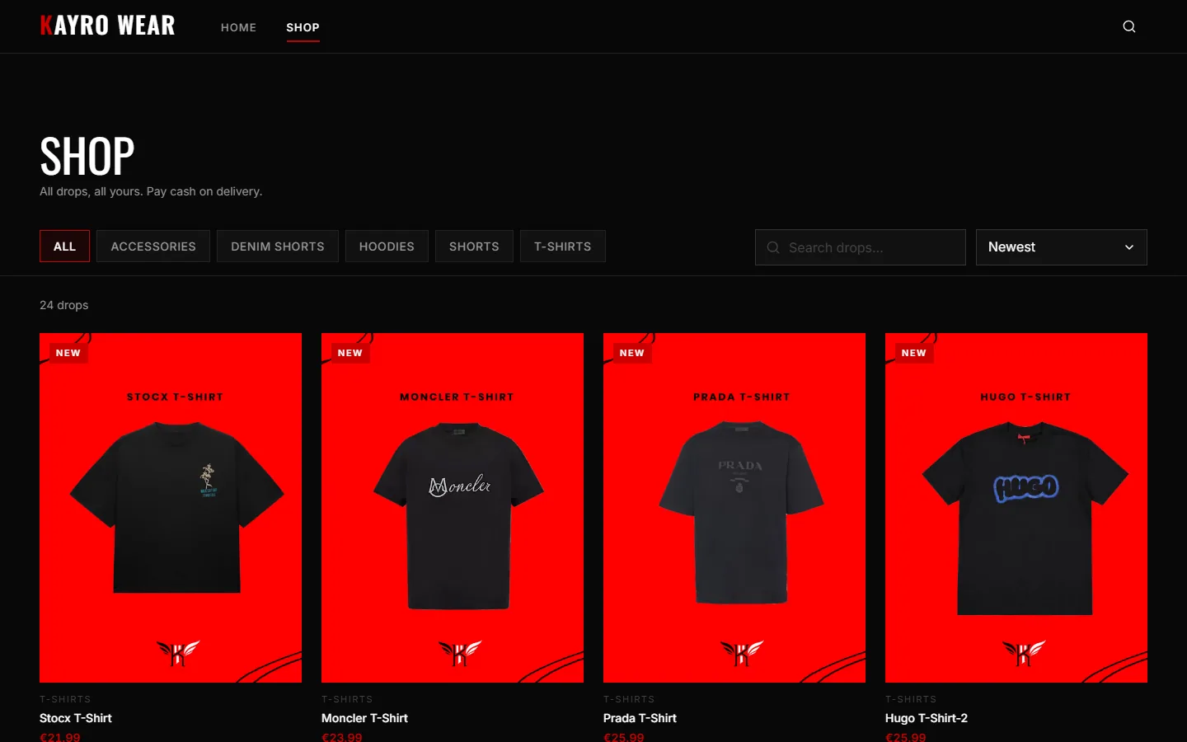Open the Moncler T-Shirt product image
The height and width of the screenshot is (742, 1187).
453,508
